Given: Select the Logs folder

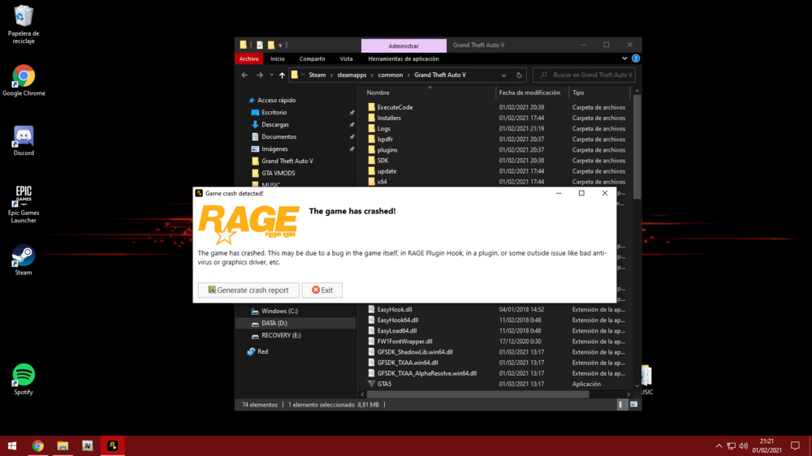Looking at the screenshot, I should (x=384, y=128).
